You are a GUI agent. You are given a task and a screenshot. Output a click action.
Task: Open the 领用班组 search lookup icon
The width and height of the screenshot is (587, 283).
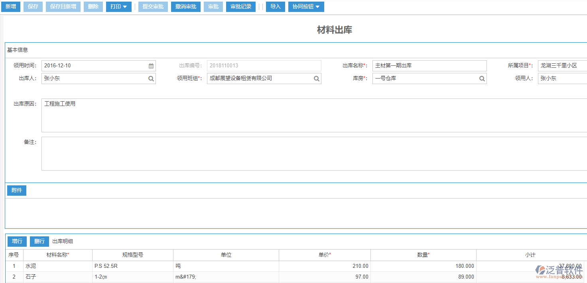[316, 78]
